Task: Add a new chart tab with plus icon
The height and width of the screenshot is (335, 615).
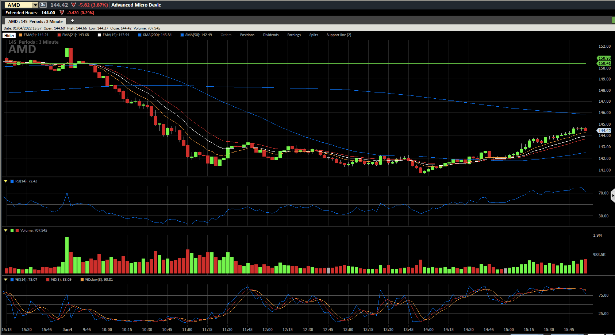Action: (72, 21)
